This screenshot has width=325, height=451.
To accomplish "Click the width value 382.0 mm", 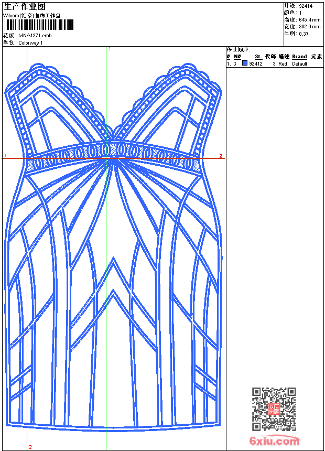I will (x=309, y=26).
